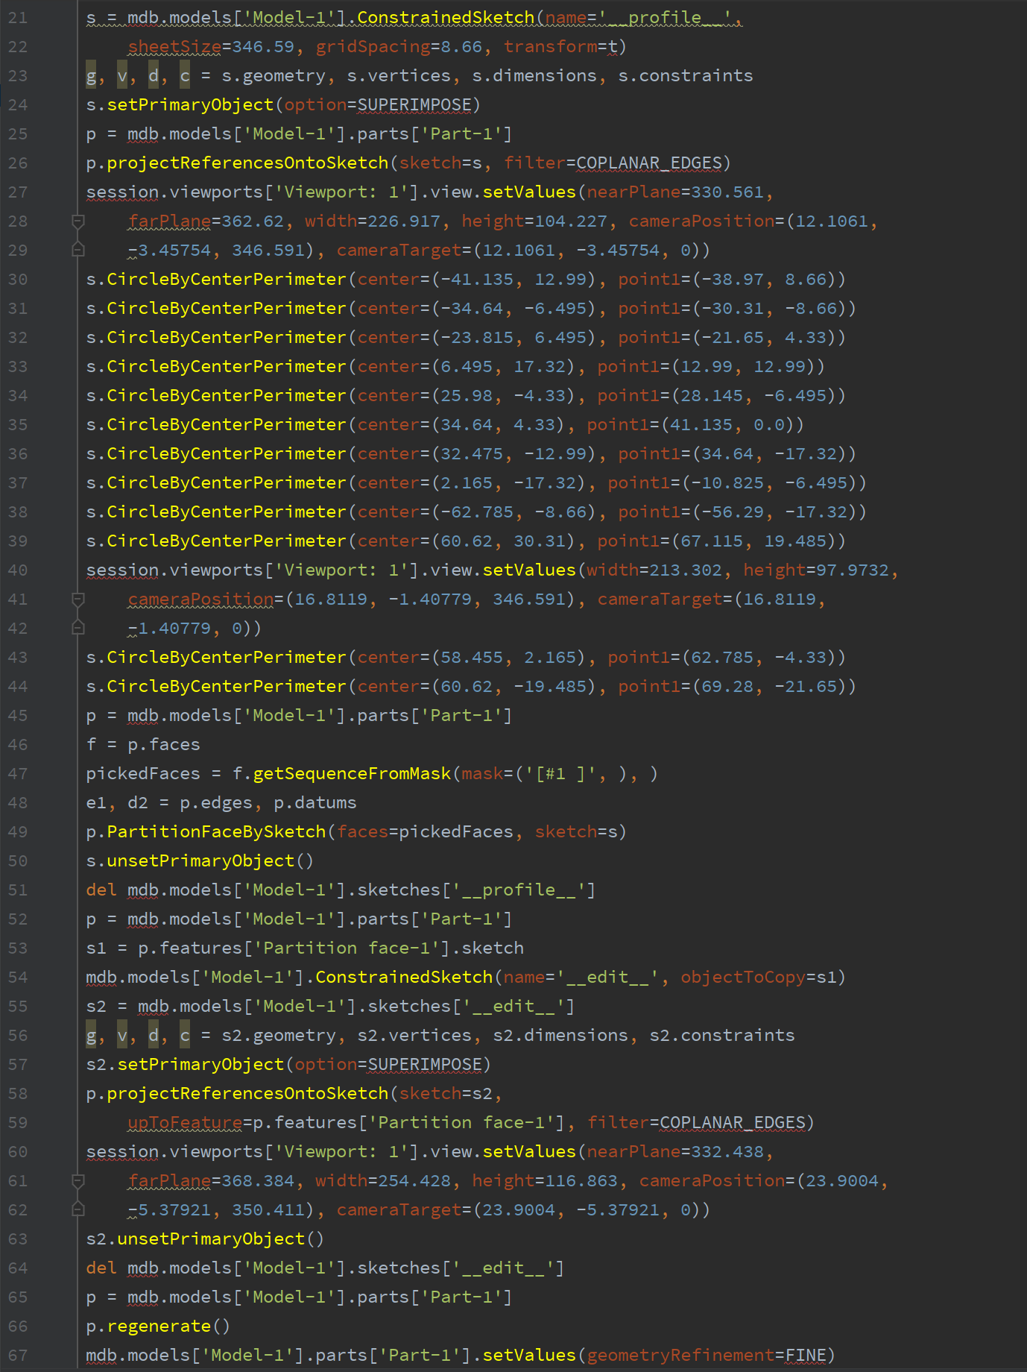Click value '17.32' on line 33
The image size is (1027, 1372).
(x=540, y=366)
